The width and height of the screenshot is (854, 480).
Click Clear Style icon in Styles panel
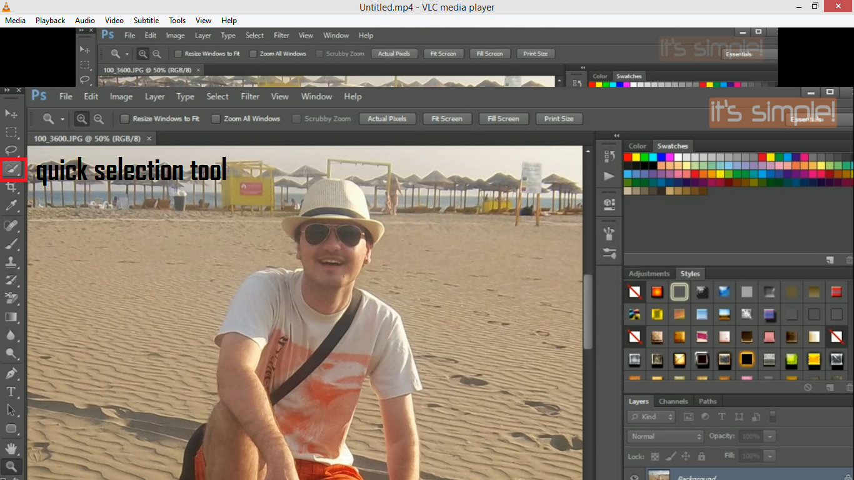pos(808,387)
